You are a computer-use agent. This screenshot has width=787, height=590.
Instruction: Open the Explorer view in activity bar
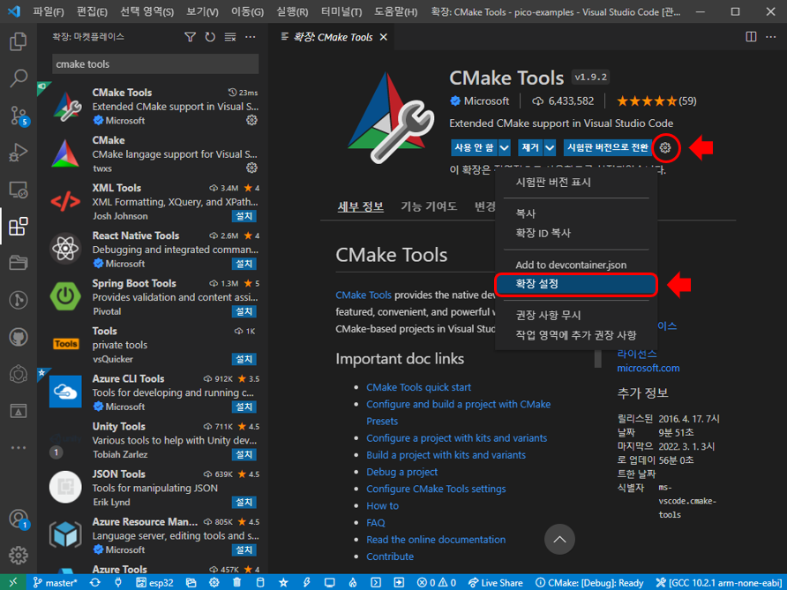pos(18,41)
